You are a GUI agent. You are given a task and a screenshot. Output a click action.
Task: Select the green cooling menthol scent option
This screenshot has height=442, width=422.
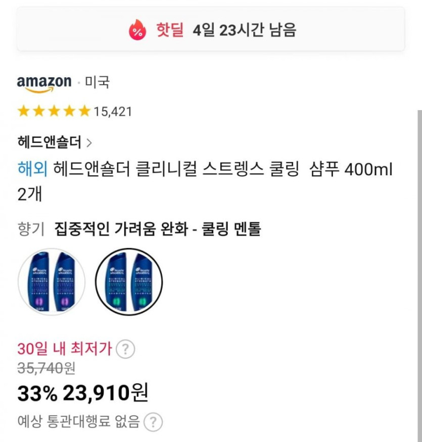(129, 281)
